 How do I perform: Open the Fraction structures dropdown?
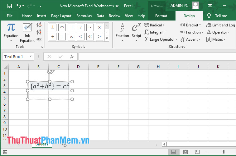(122, 32)
